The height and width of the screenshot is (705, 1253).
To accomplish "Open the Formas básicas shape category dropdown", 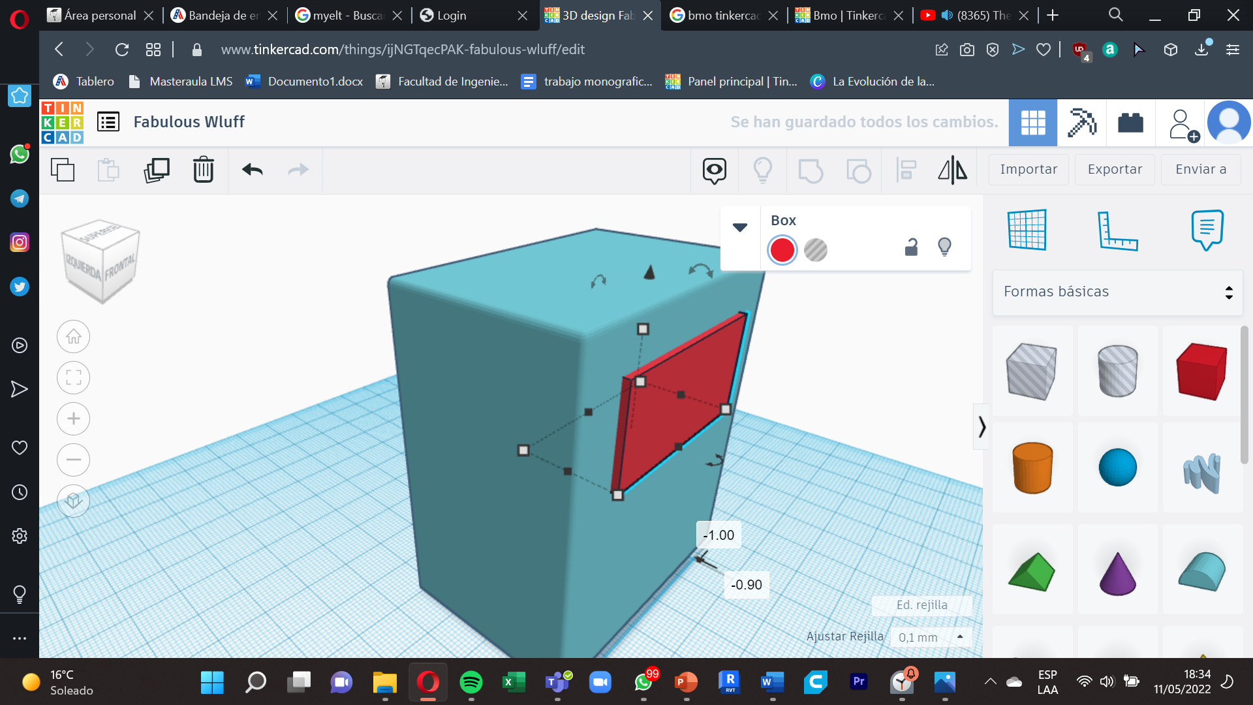I will click(1118, 292).
